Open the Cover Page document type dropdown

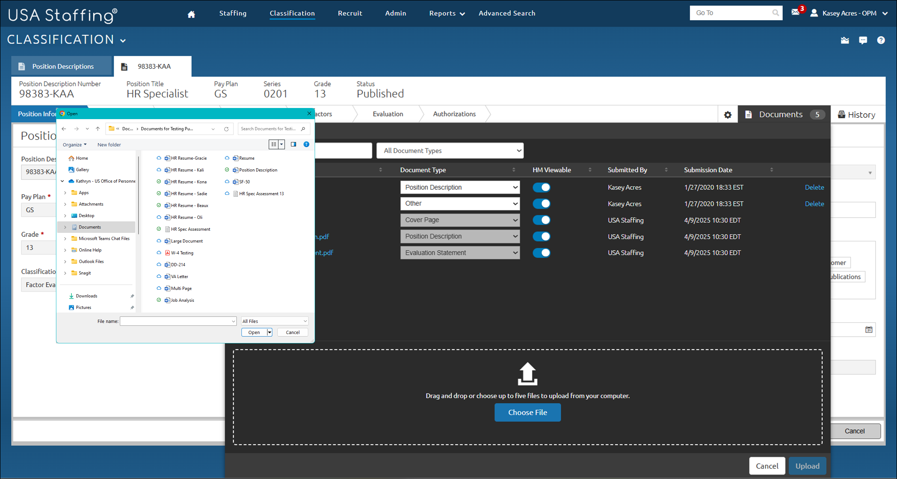click(x=460, y=220)
